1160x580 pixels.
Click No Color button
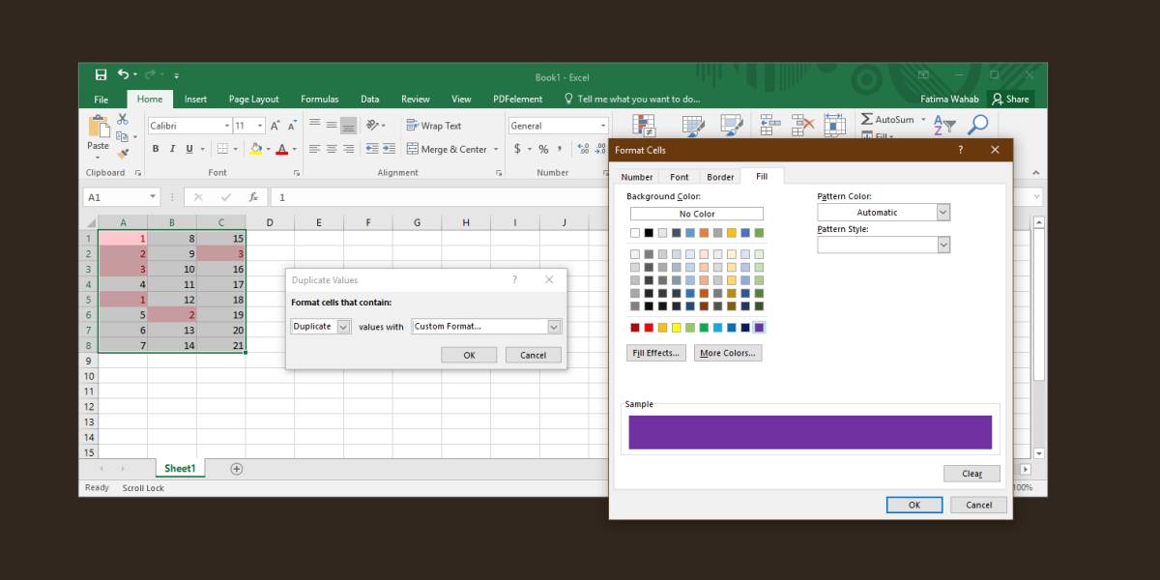[x=697, y=214]
